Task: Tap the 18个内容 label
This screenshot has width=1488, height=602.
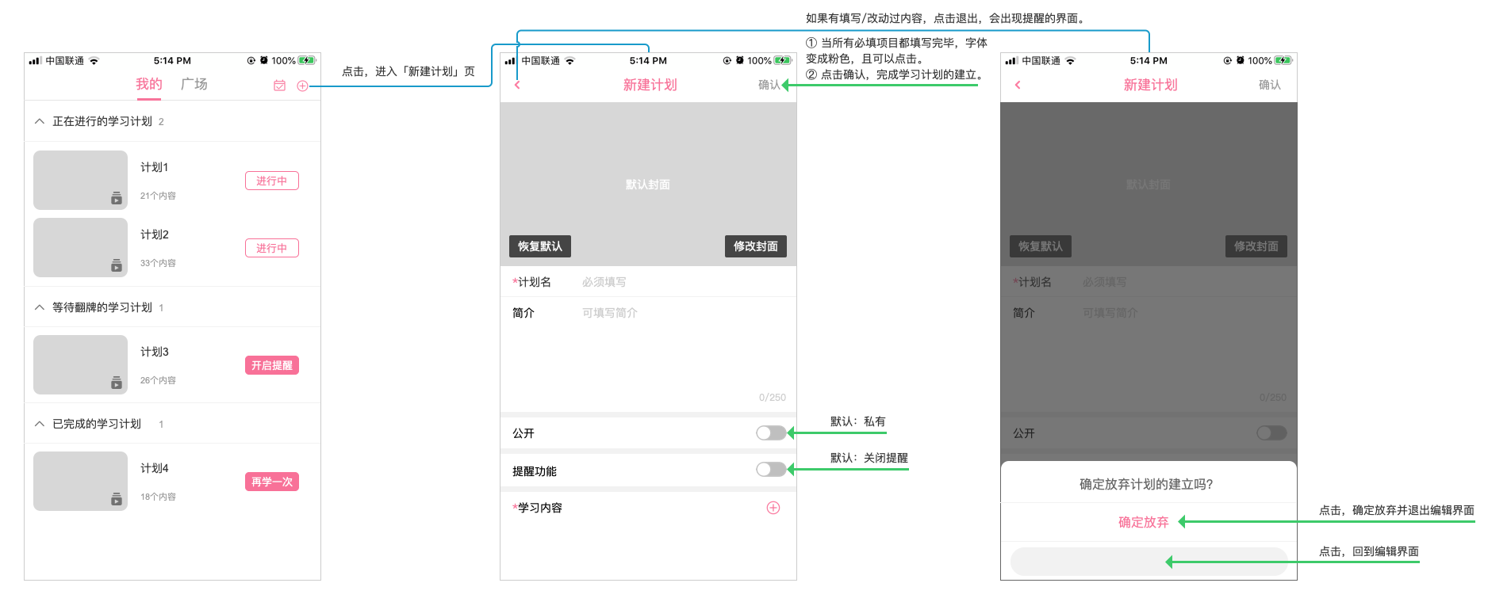Action: tap(158, 497)
